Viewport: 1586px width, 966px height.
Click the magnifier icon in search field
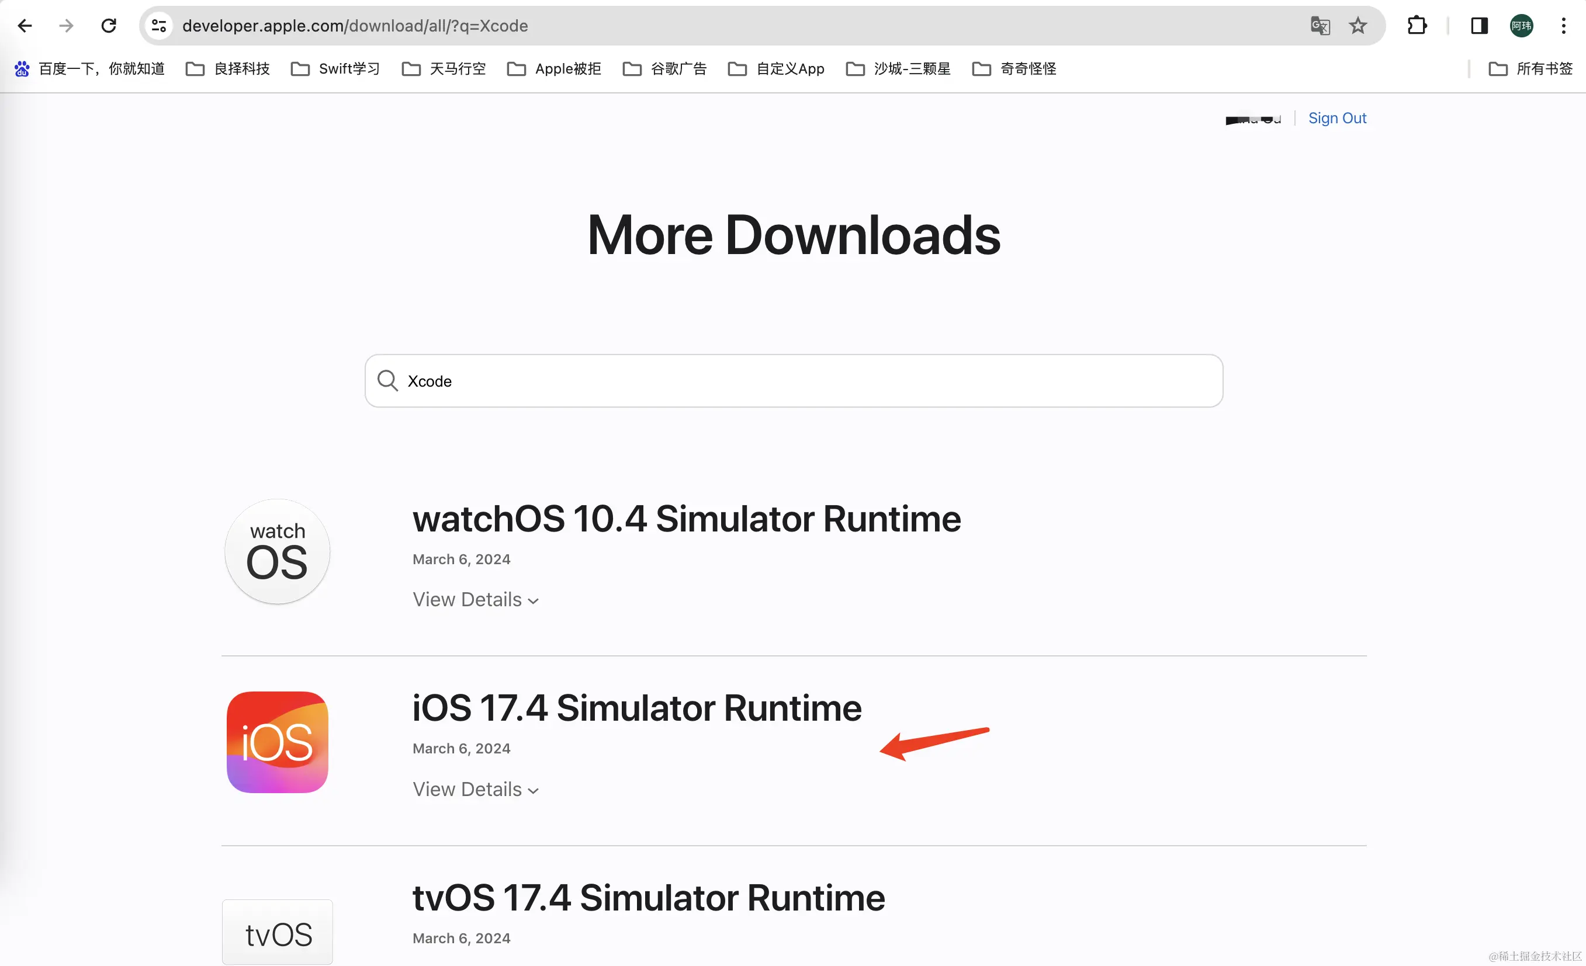pyautogui.click(x=387, y=380)
